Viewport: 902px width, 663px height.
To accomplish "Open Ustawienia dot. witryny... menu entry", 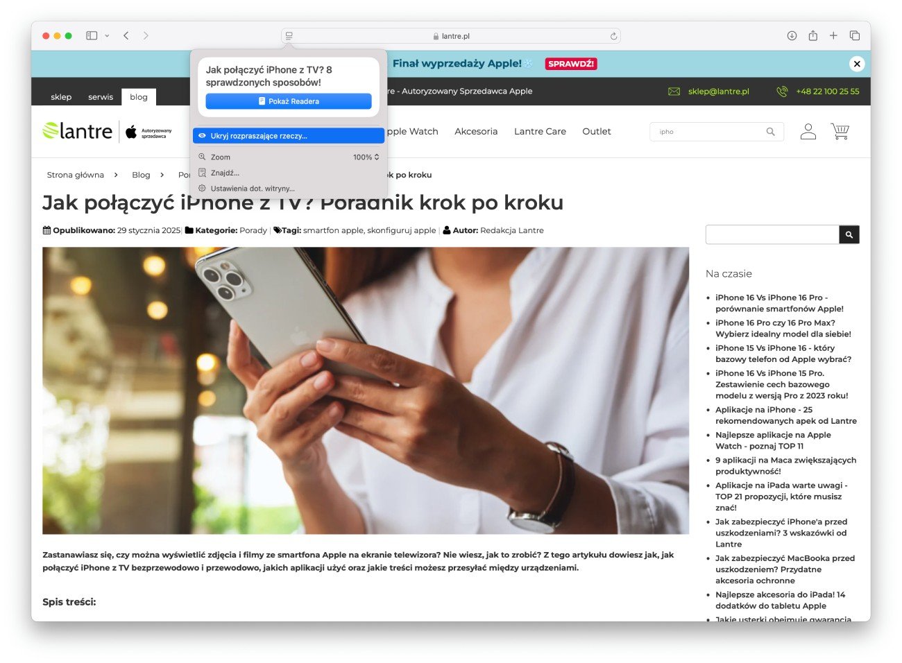I will click(x=289, y=189).
